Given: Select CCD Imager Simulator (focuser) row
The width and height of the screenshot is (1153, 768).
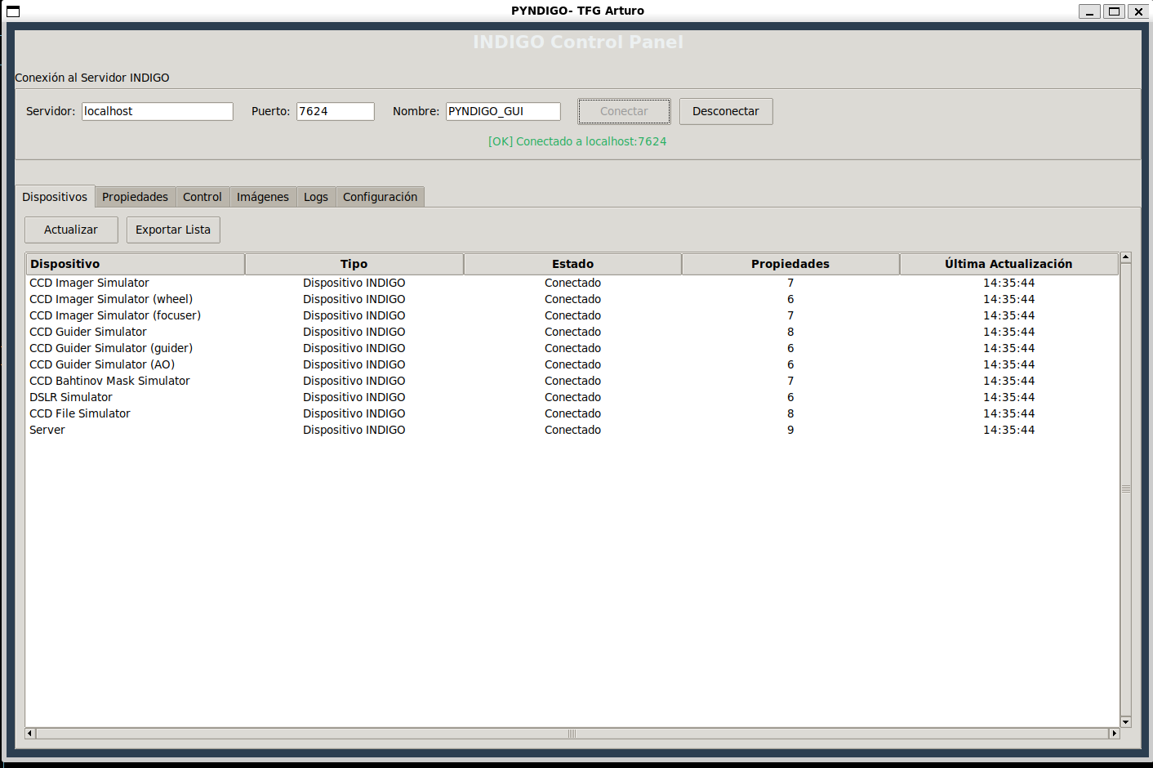Looking at the screenshot, I should click(x=572, y=315).
